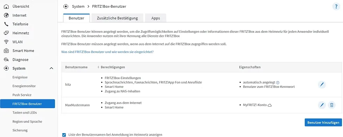343x137 pixels.
Task: Click the Telefonie phone handset icon
Action: click(6, 24)
